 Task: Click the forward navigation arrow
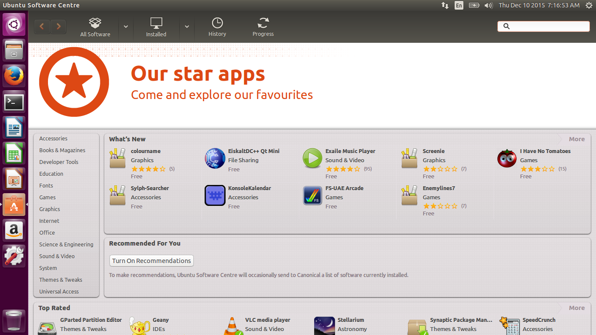(x=58, y=27)
